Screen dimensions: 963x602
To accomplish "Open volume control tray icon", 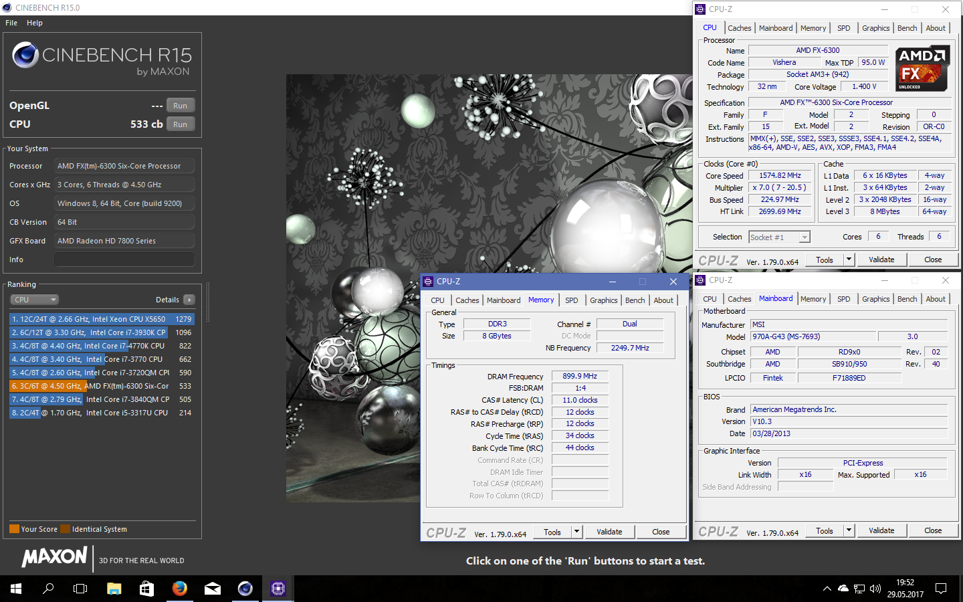I will pyautogui.click(x=875, y=589).
